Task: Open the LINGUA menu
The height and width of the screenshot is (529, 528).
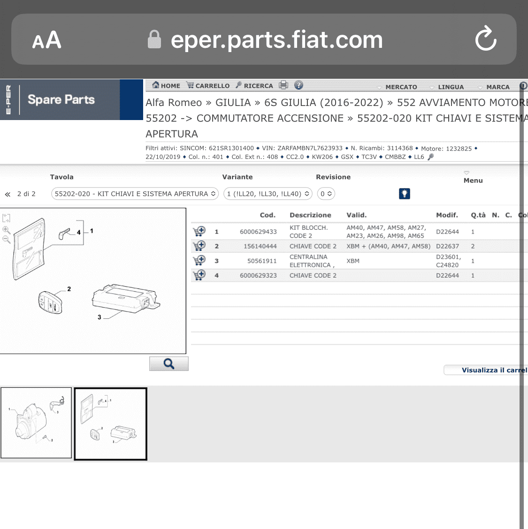Action: [x=447, y=87]
